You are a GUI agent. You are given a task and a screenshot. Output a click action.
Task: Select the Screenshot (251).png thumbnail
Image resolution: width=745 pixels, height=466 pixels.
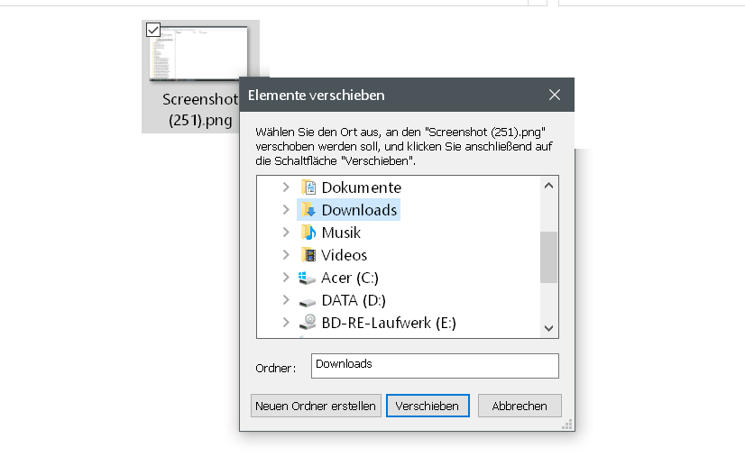pyautogui.click(x=198, y=54)
